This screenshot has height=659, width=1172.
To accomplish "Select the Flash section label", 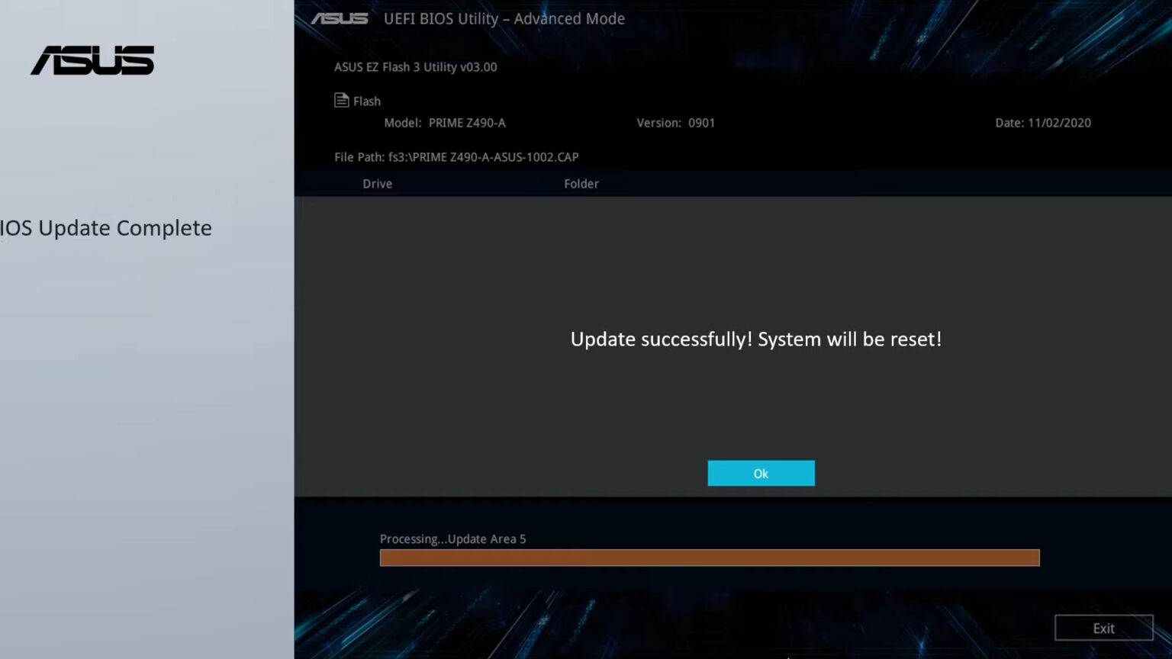I will tap(366, 101).
